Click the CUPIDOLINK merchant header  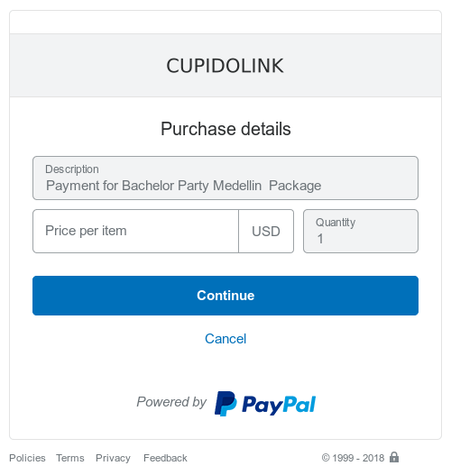225,66
